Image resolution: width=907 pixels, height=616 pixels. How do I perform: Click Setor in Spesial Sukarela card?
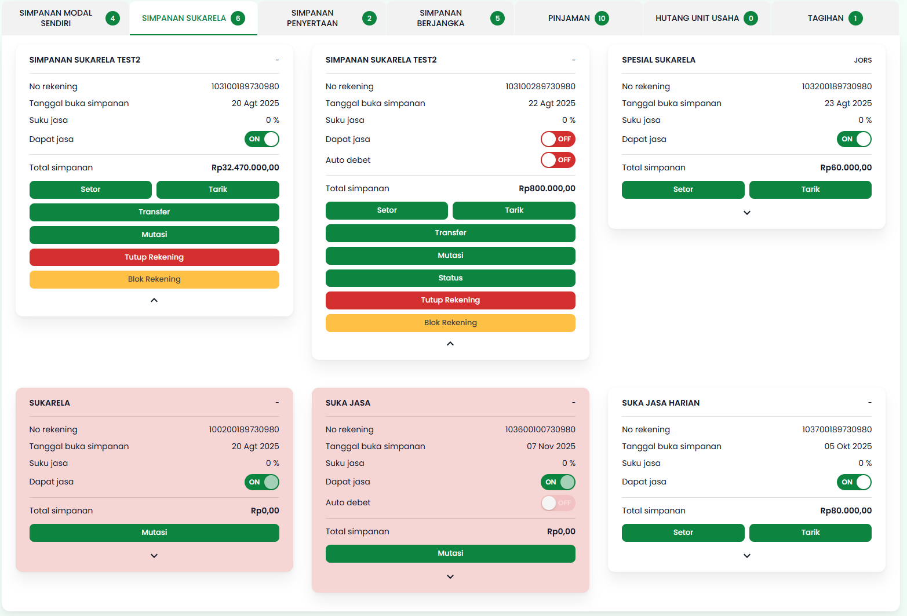coord(683,189)
